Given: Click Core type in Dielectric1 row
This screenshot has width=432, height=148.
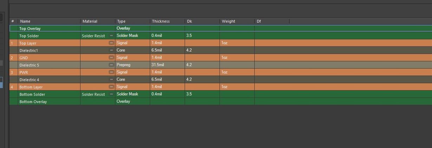Looking at the screenshot, I should pos(121,50).
